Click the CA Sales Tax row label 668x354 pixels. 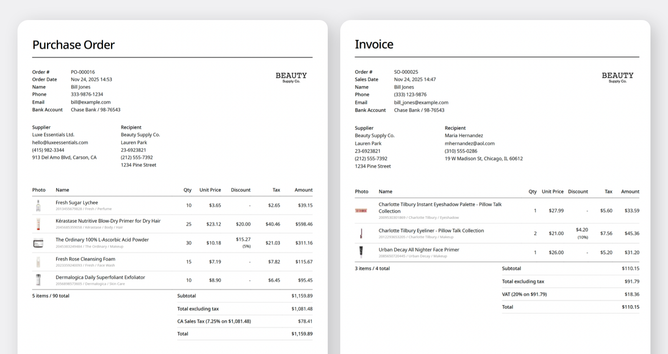[214, 321]
